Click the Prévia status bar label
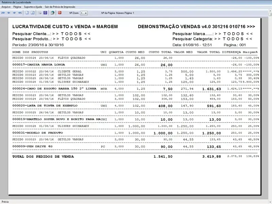 6,202
